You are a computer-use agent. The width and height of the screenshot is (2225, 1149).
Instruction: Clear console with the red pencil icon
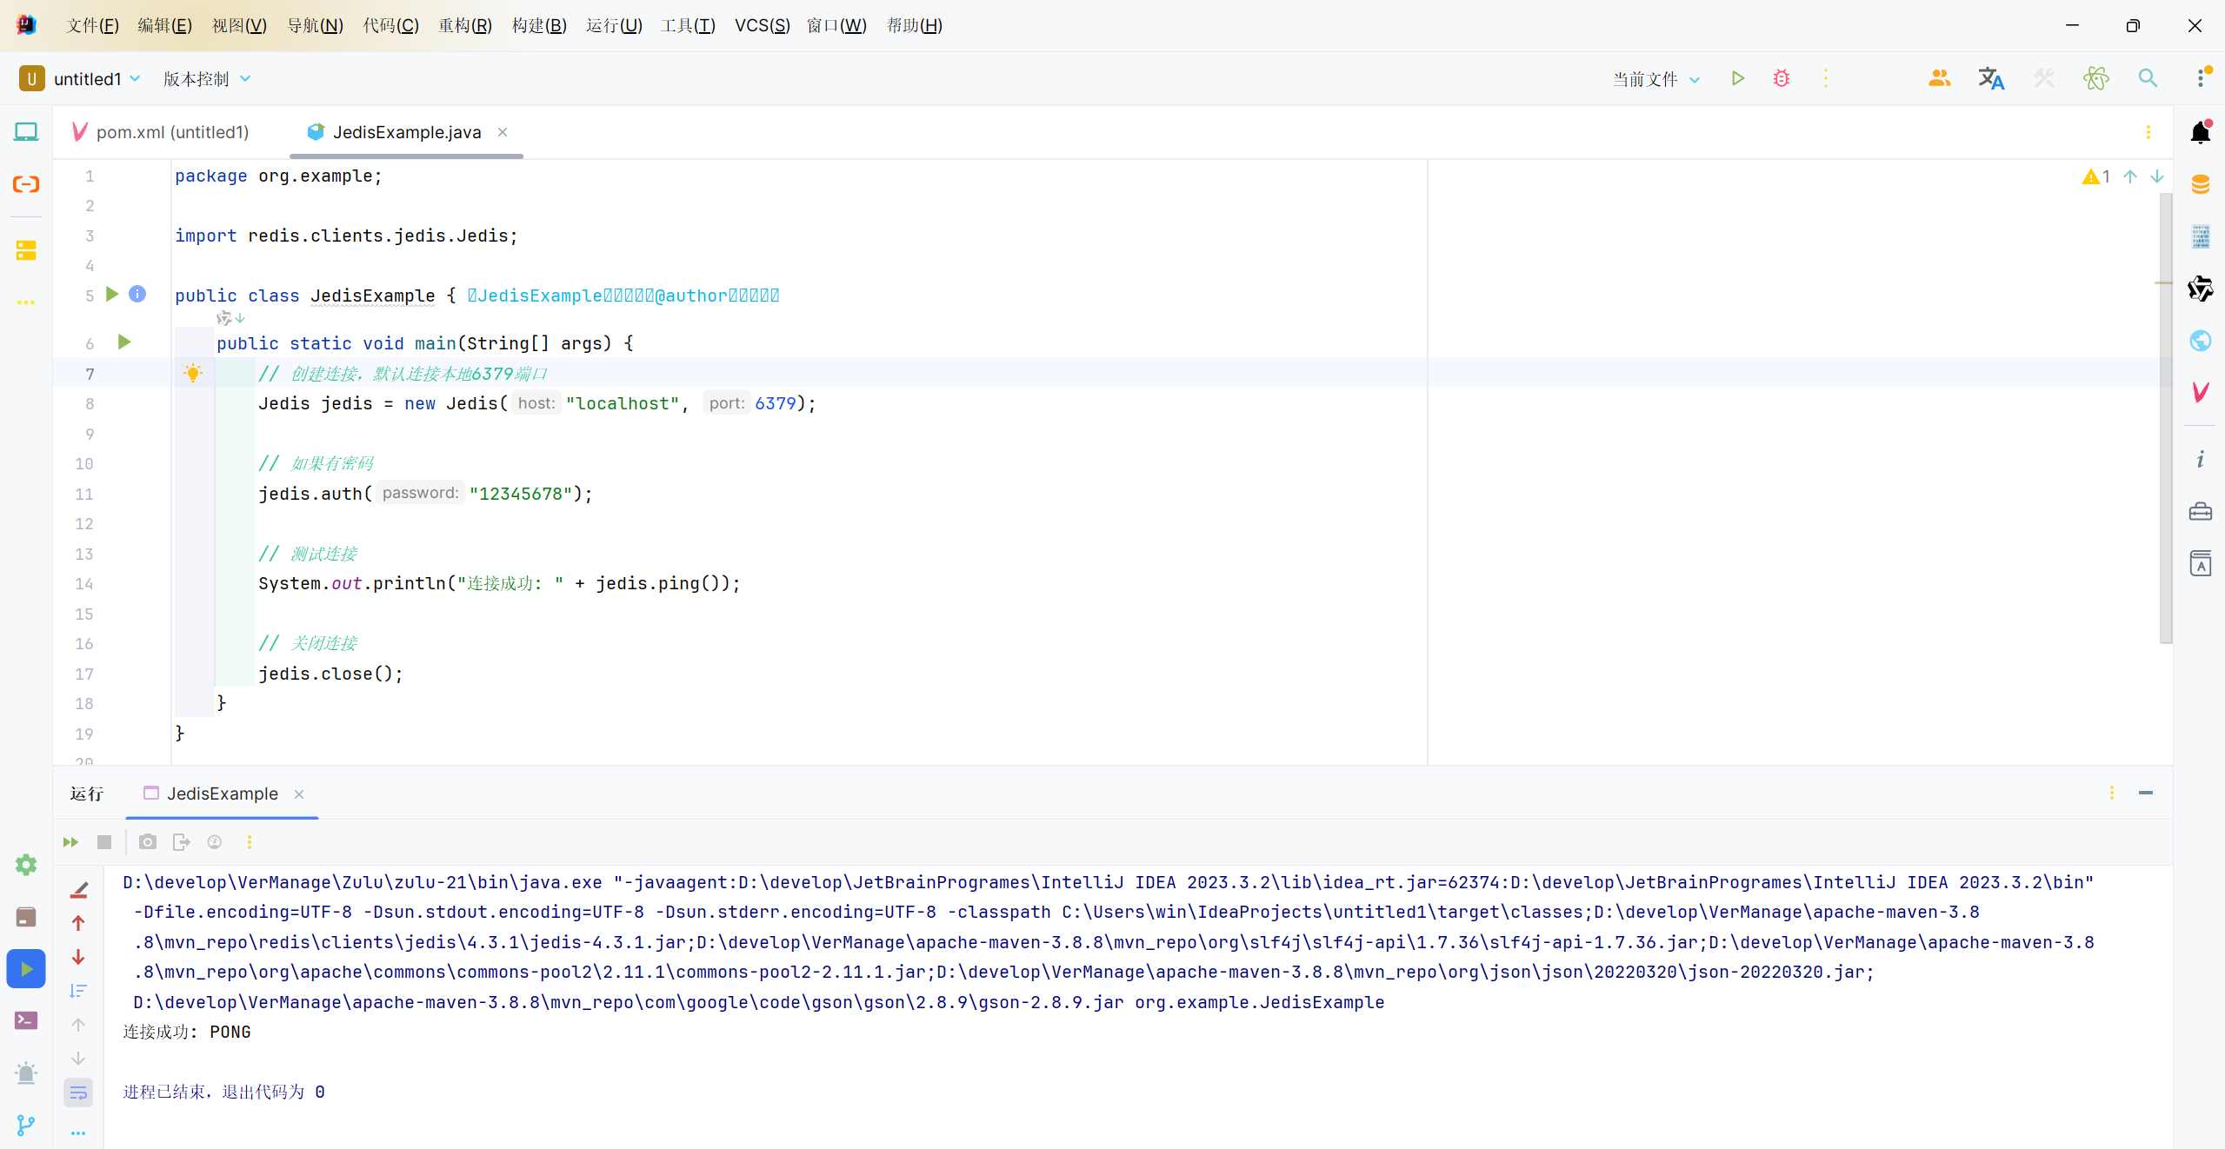(x=78, y=889)
